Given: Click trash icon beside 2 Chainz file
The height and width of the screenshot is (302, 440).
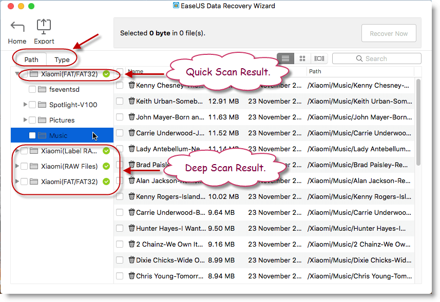Looking at the screenshot, I should [131, 244].
